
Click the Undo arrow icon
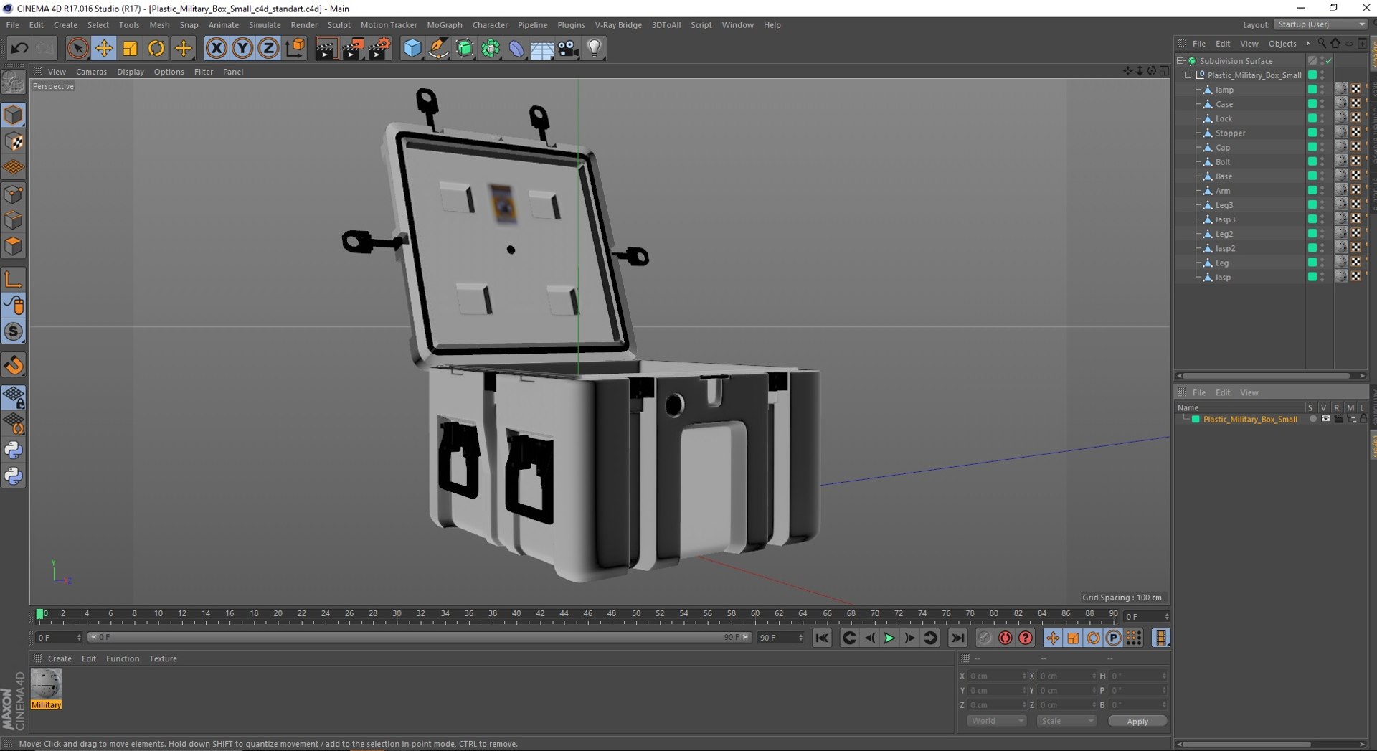pos(19,48)
